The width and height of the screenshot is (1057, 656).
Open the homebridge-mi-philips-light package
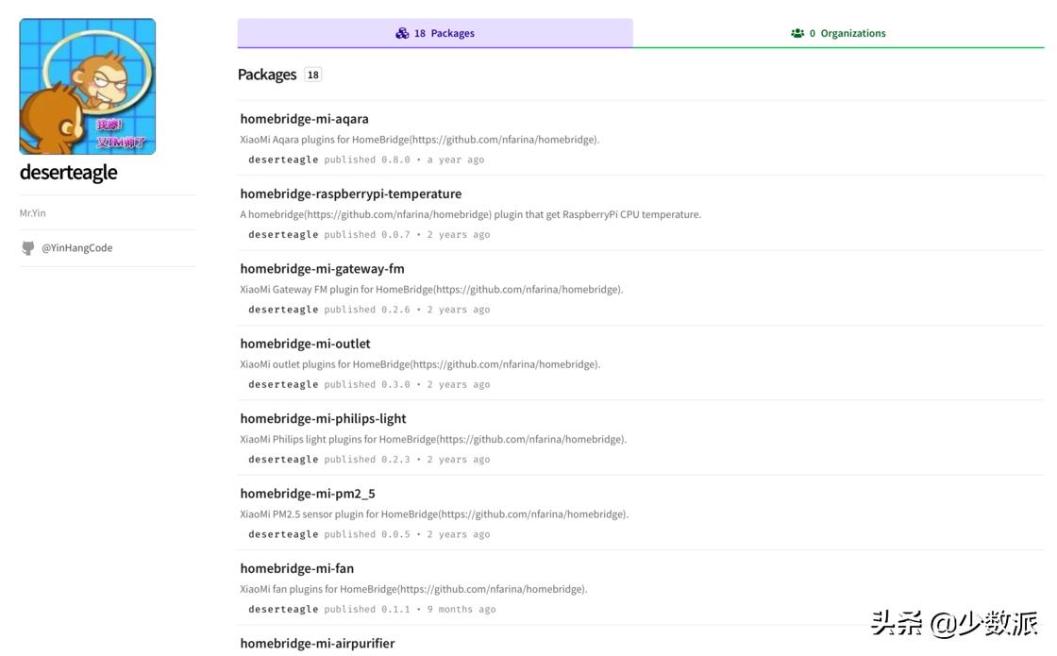[323, 418]
